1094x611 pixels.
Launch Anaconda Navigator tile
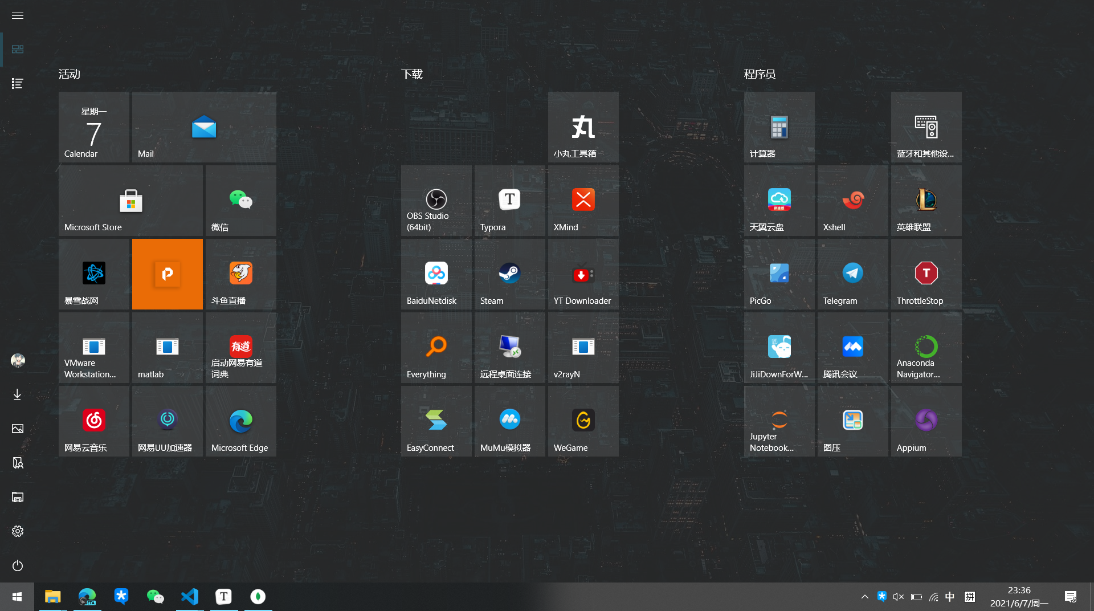[926, 348]
